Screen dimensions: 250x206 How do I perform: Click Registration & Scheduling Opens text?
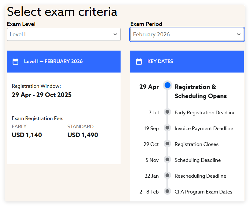click(200, 91)
